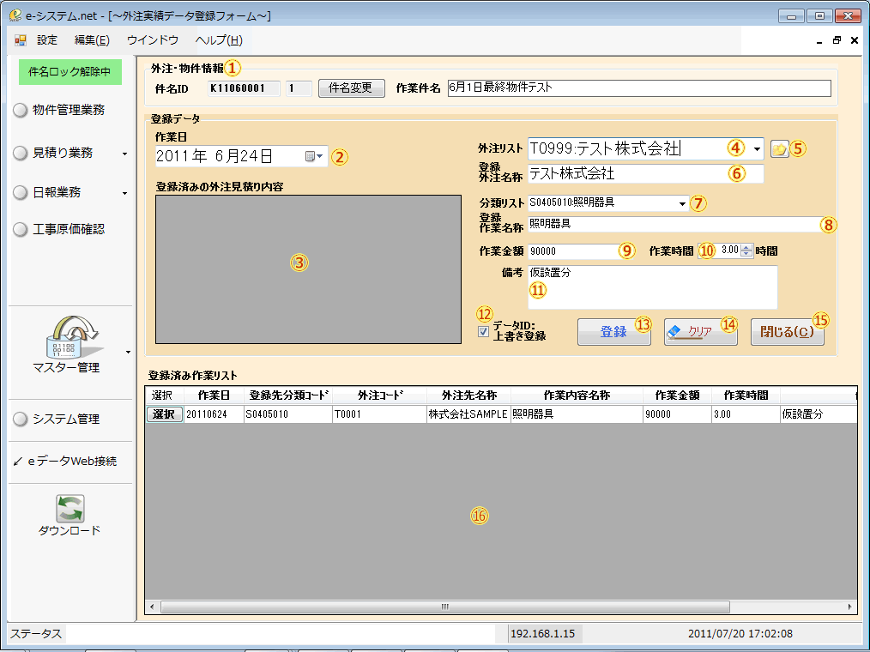Image resolution: width=870 pixels, height=652 pixels.
Task: Click the 仮設置分 cell in the list row
Action: tap(819, 414)
